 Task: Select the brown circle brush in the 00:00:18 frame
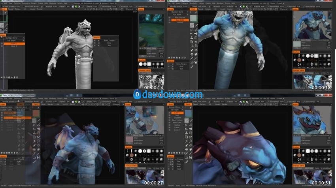[299, 60]
